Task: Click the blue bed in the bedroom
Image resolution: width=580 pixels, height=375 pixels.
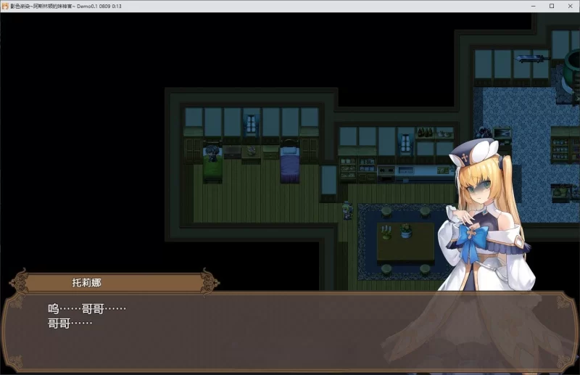Action: (x=289, y=163)
